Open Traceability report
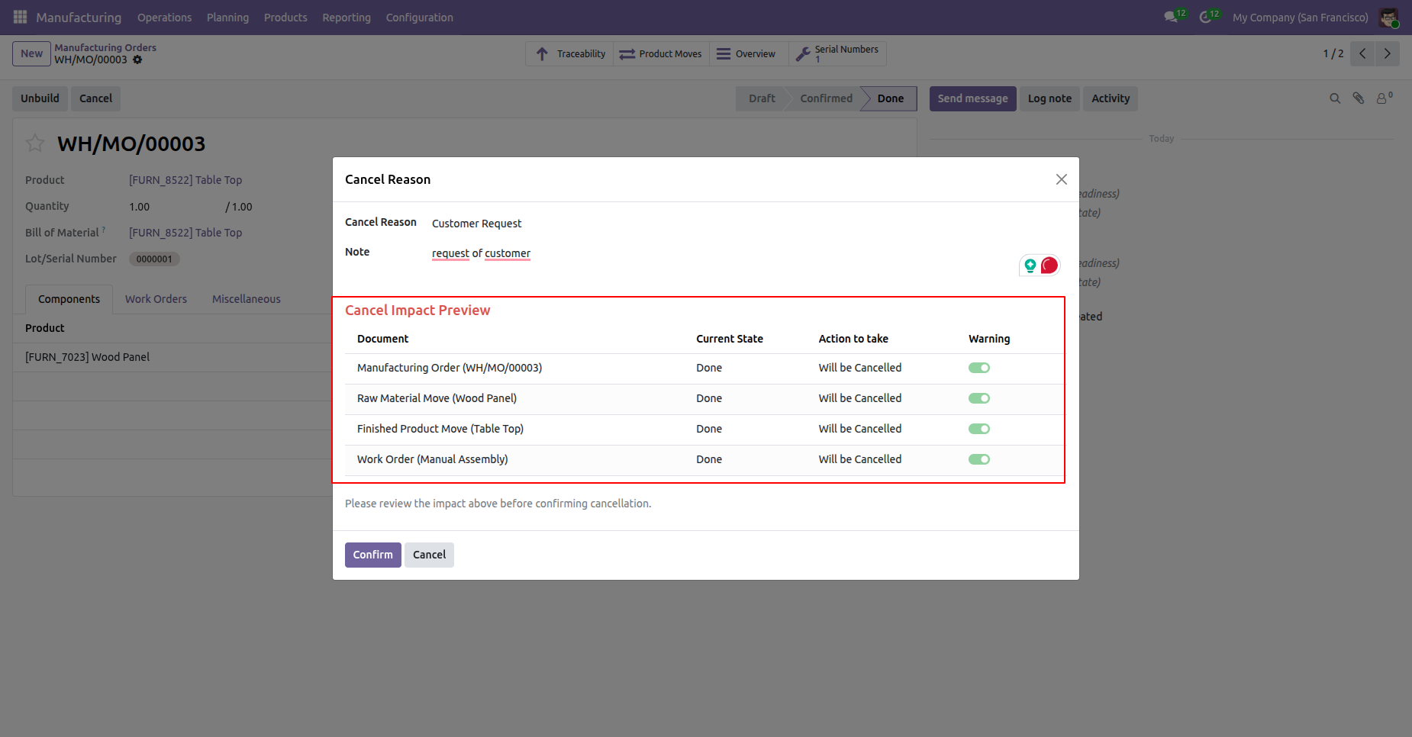 click(569, 53)
